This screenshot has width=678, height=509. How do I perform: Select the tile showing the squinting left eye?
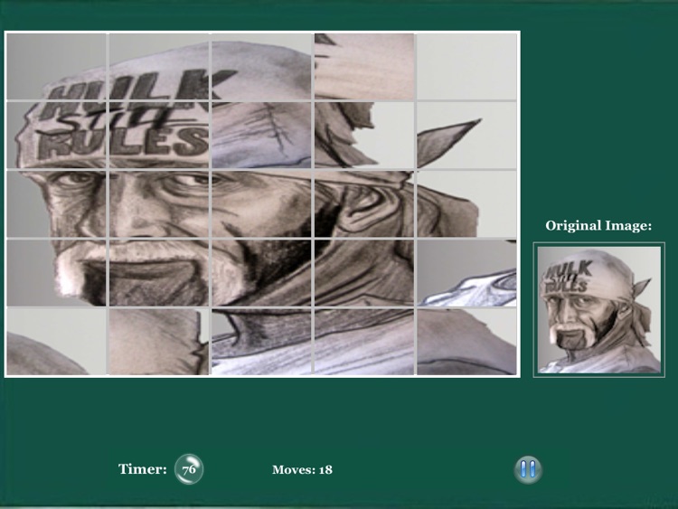56,203
